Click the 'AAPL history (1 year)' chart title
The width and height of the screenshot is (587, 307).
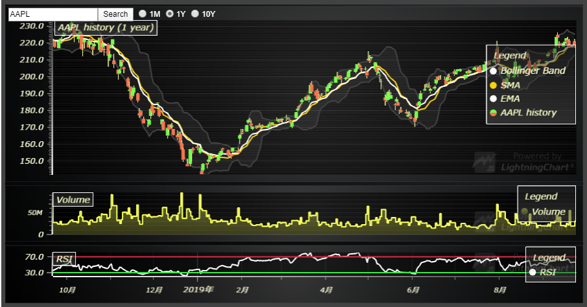(x=106, y=28)
